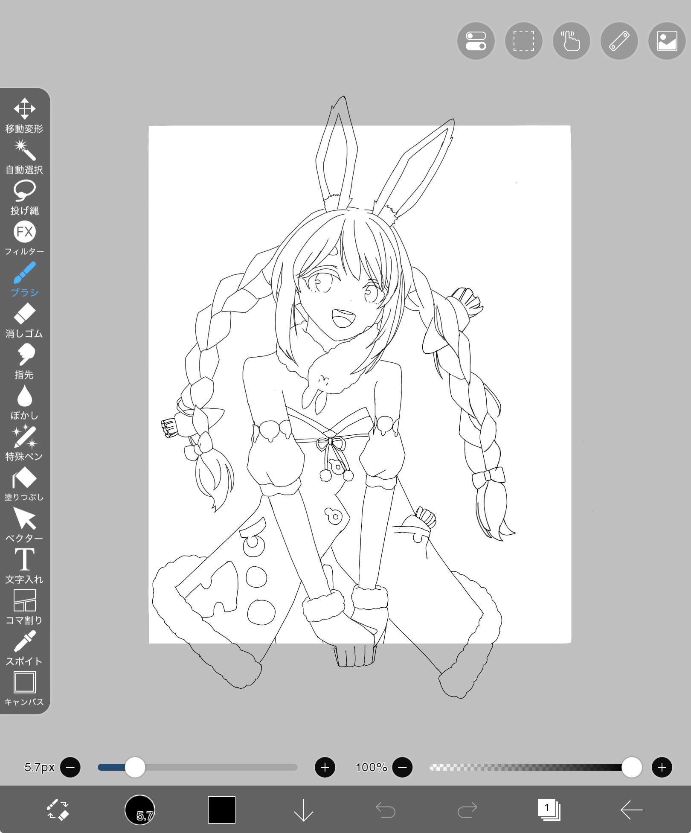Viewport: 691px width, 833px height.
Task: Open the black color swatch
Action: point(222,810)
